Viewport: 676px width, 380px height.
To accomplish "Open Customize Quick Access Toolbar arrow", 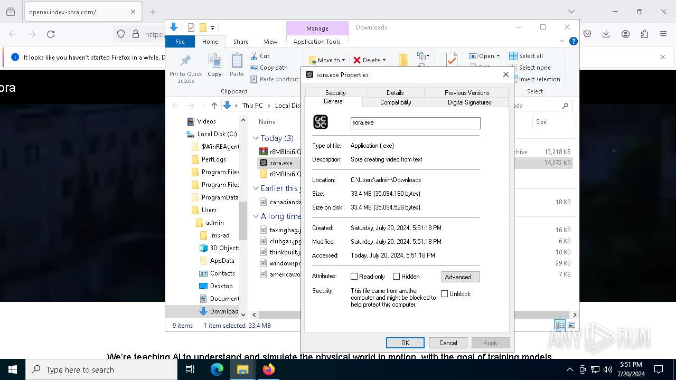I will click(212, 27).
